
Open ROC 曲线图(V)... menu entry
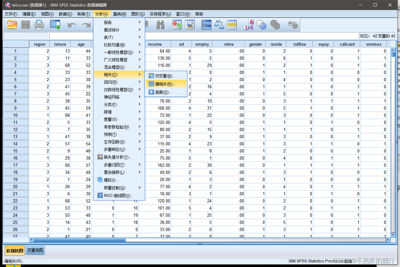click(x=119, y=196)
